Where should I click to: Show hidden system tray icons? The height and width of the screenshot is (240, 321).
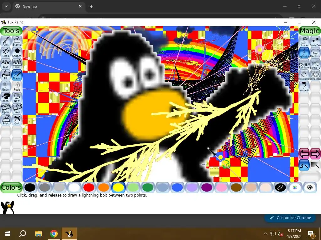click(x=265, y=234)
